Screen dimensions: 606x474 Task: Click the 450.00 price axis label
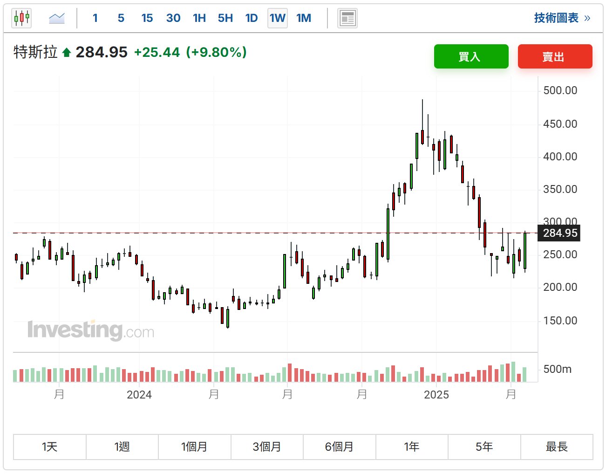pyautogui.click(x=560, y=124)
